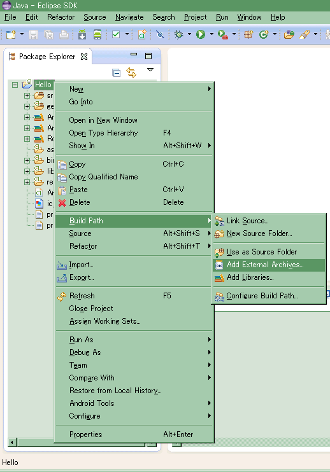Open the Debug dropdown arrow
The image size is (330, 472).
(x=189, y=34)
